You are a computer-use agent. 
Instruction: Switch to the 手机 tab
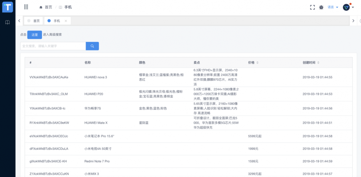(x=57, y=21)
